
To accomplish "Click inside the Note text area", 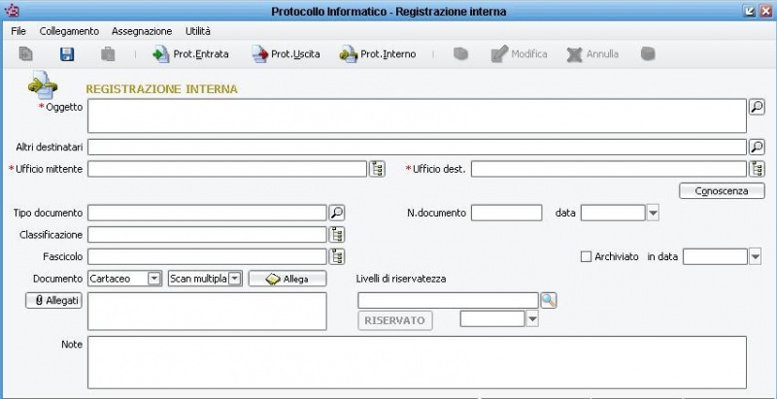I will pos(416,361).
